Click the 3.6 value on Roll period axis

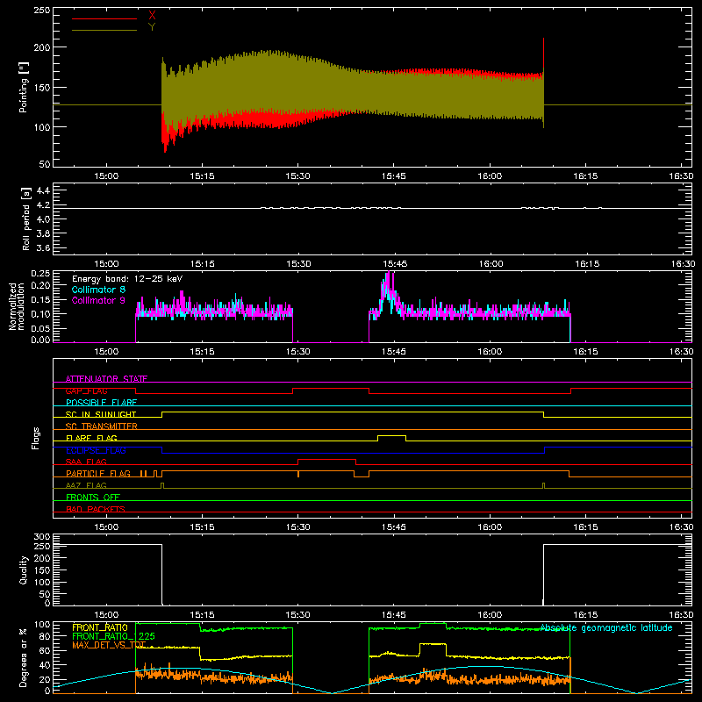43,247
